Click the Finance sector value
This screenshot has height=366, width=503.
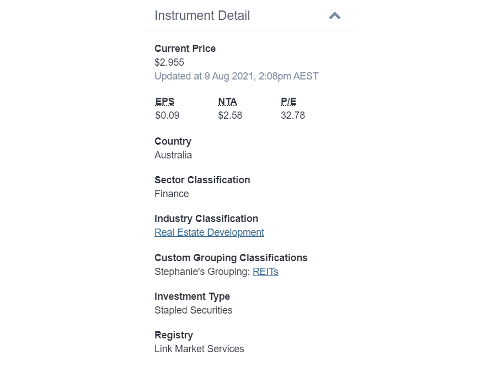[172, 194]
